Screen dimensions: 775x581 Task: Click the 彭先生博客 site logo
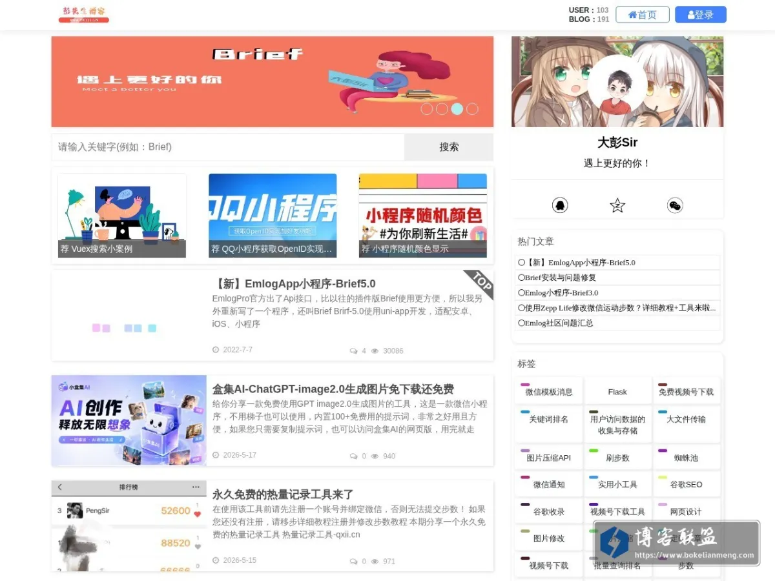84,14
